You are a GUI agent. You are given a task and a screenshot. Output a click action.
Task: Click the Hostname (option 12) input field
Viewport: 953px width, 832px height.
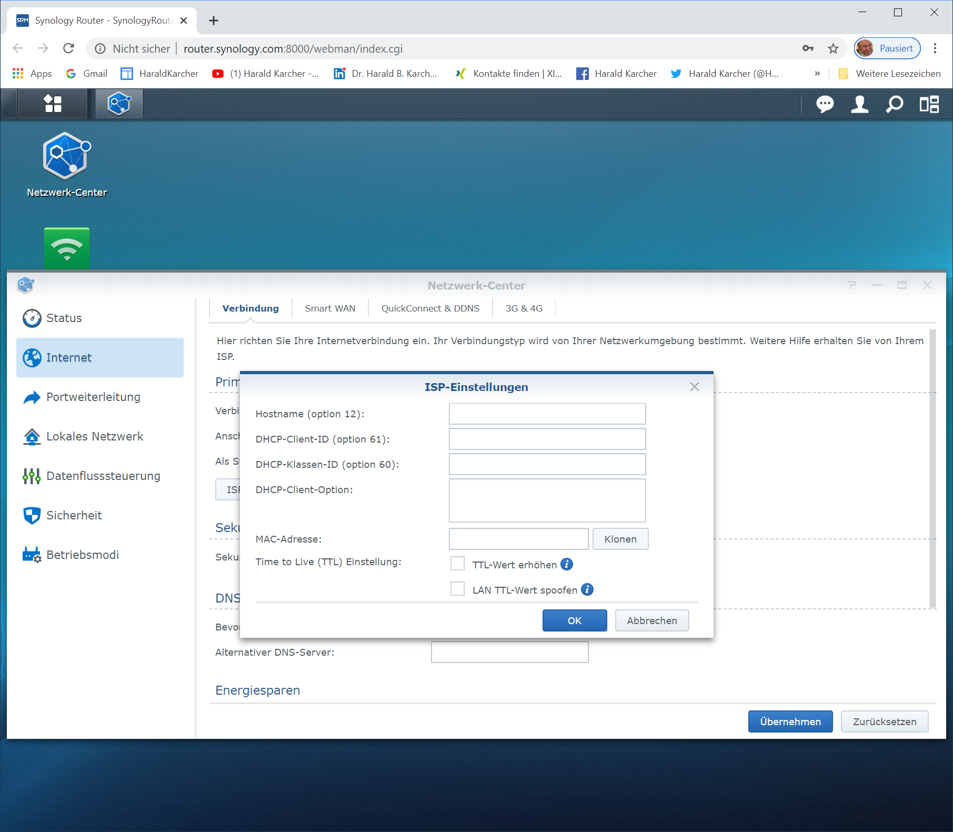(547, 414)
